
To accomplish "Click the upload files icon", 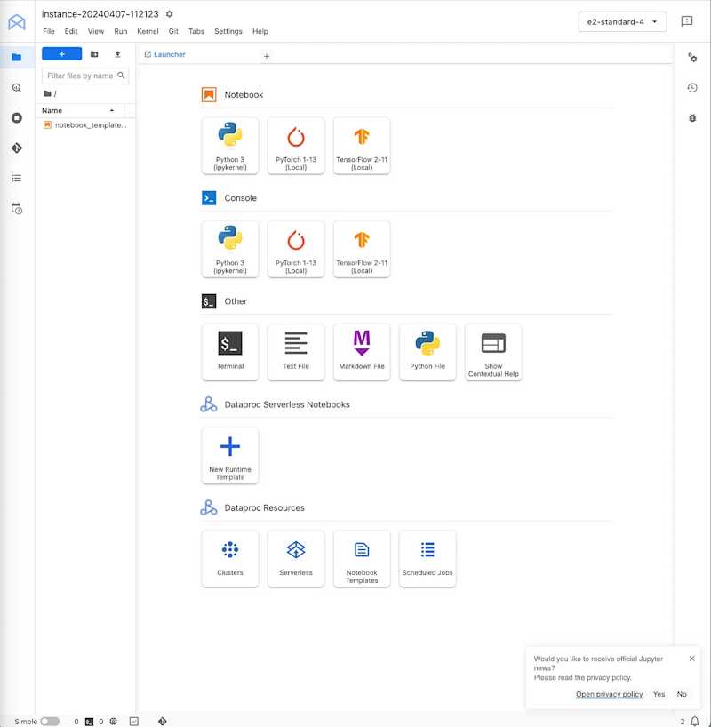I will 118,54.
